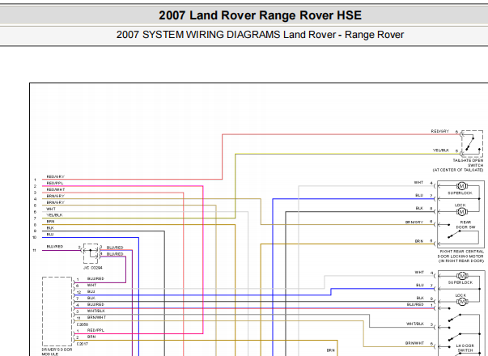Select WHT/BLK on driver's door module pin 3
The image size is (488, 356).
pos(96,311)
